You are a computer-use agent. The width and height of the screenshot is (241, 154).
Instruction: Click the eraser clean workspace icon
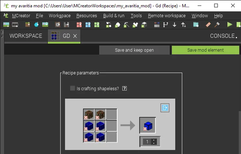click(208, 25)
